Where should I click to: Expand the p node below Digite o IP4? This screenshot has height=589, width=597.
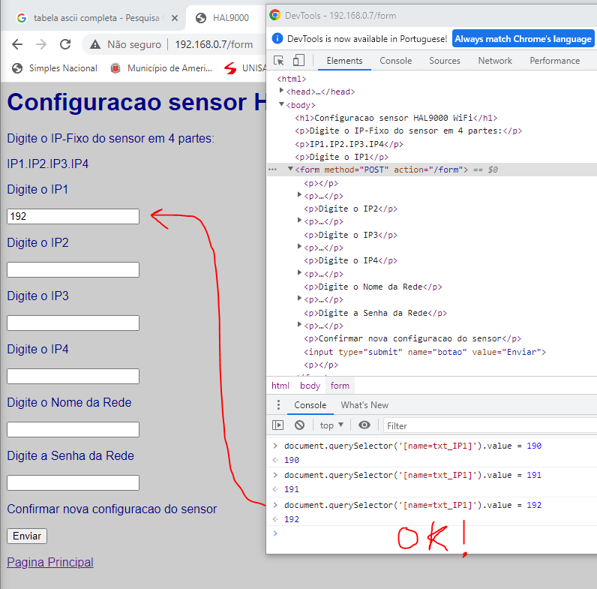pyautogui.click(x=299, y=273)
